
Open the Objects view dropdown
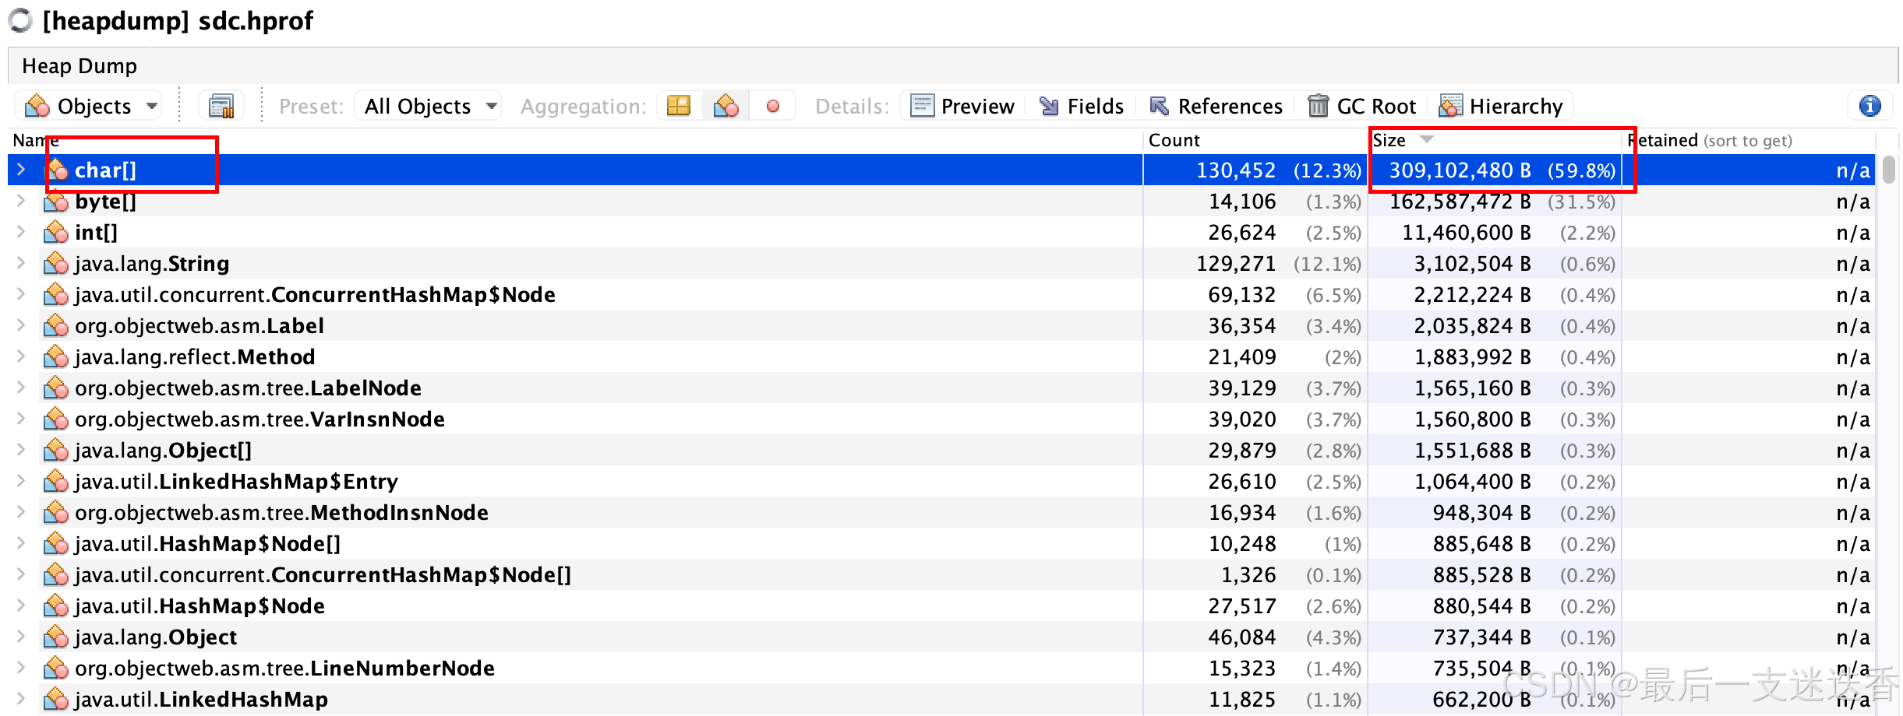coord(89,106)
